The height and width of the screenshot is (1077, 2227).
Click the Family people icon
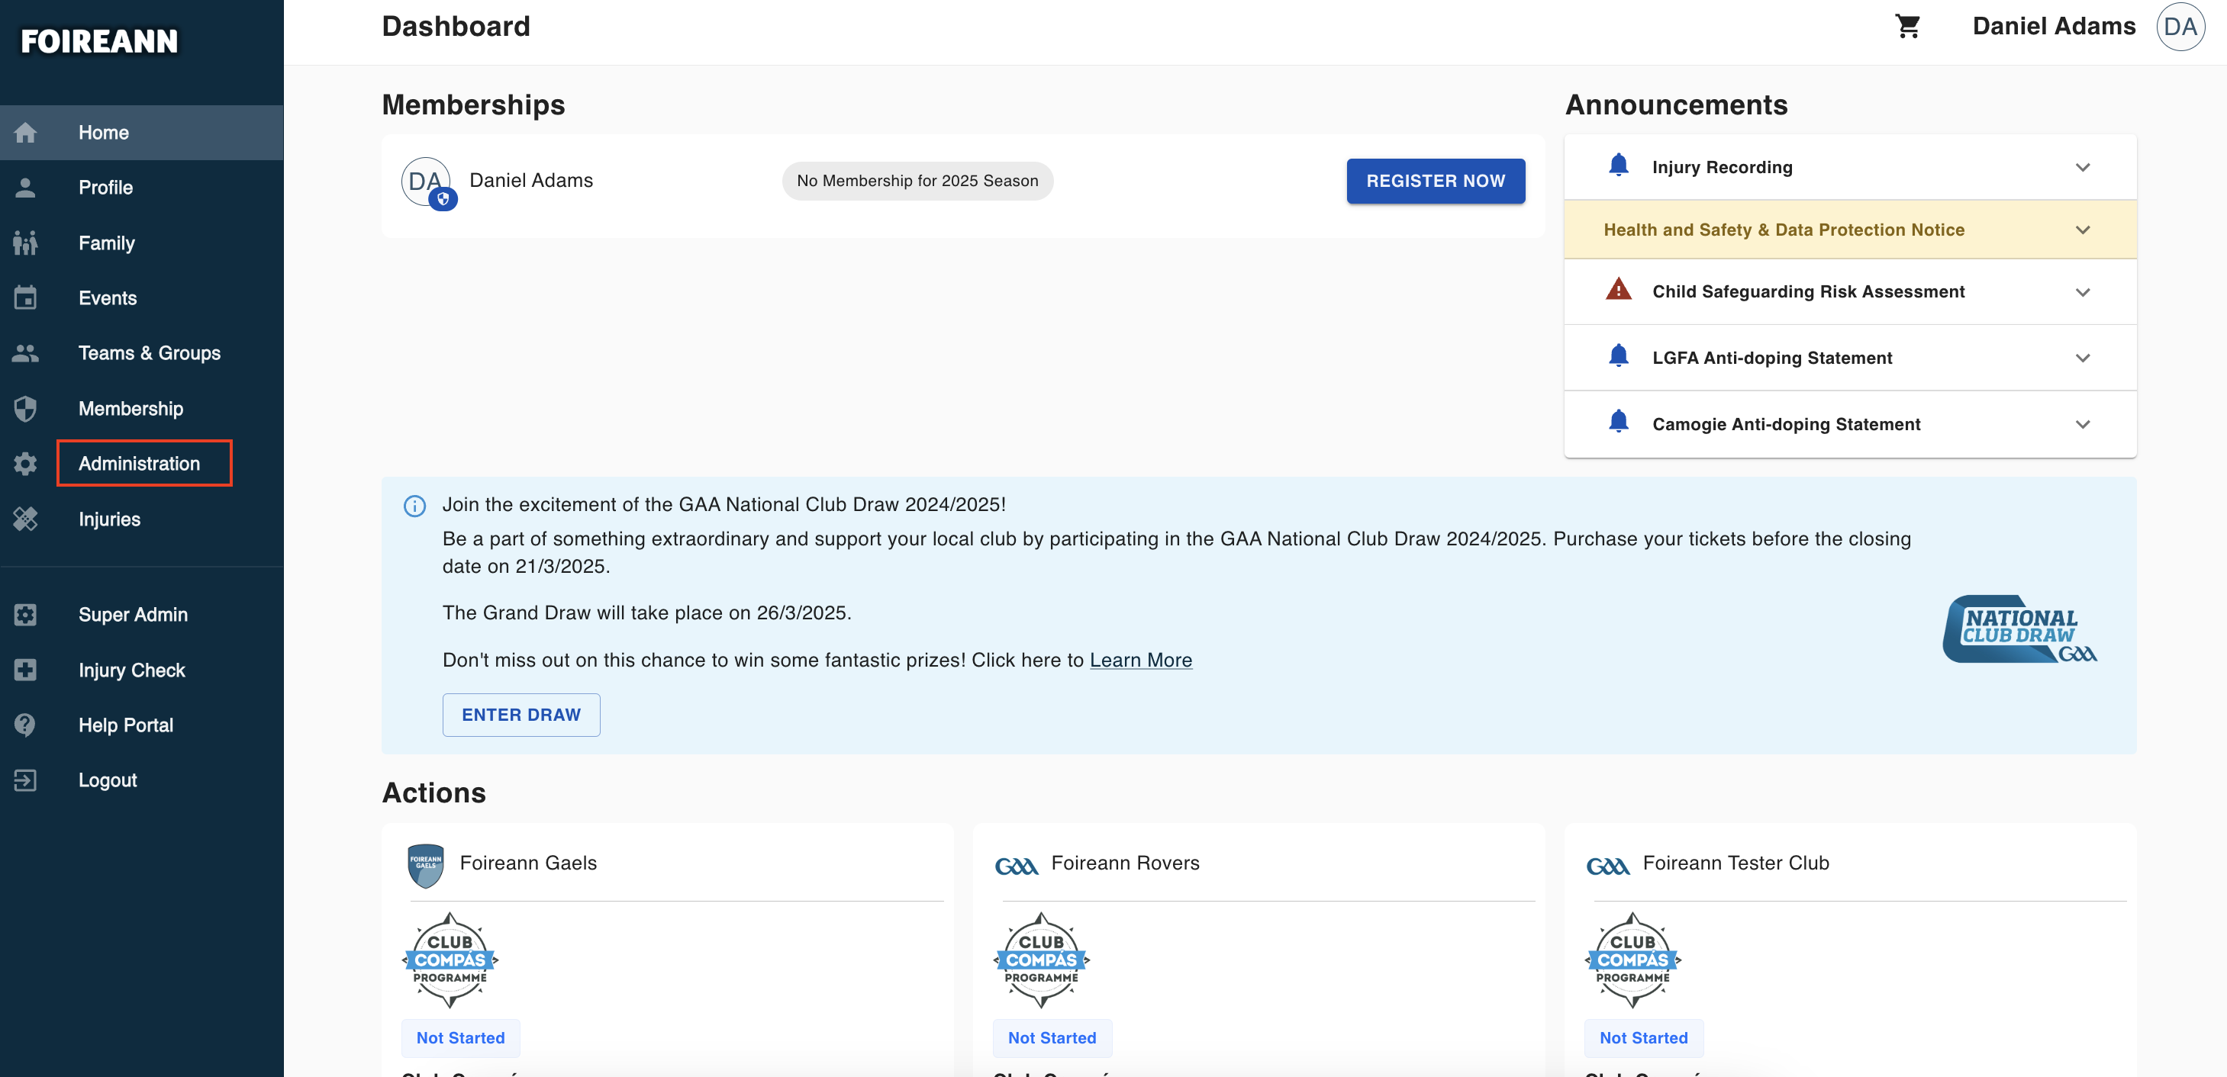click(25, 243)
